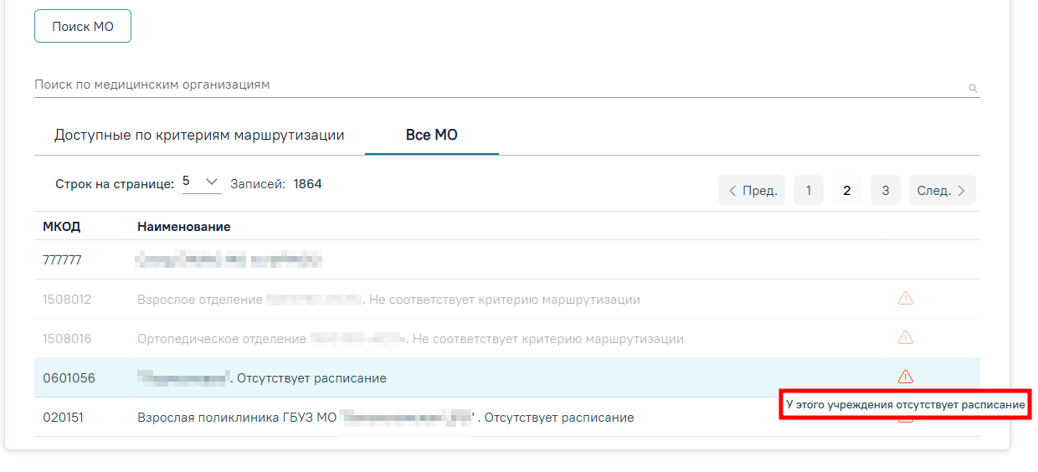
Task: Click the Поиск МО button
Action: tap(82, 26)
